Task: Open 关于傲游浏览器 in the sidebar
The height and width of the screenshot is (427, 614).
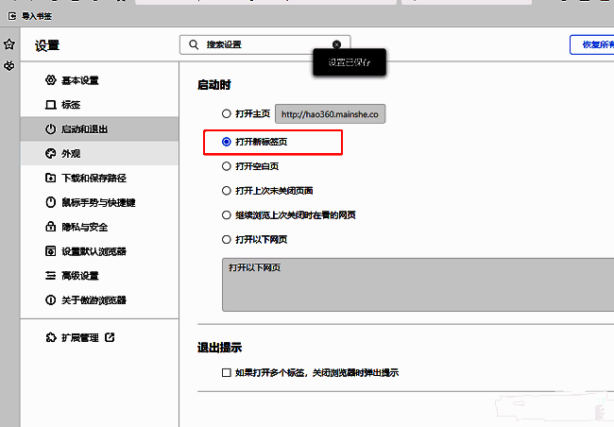Action: tap(93, 300)
